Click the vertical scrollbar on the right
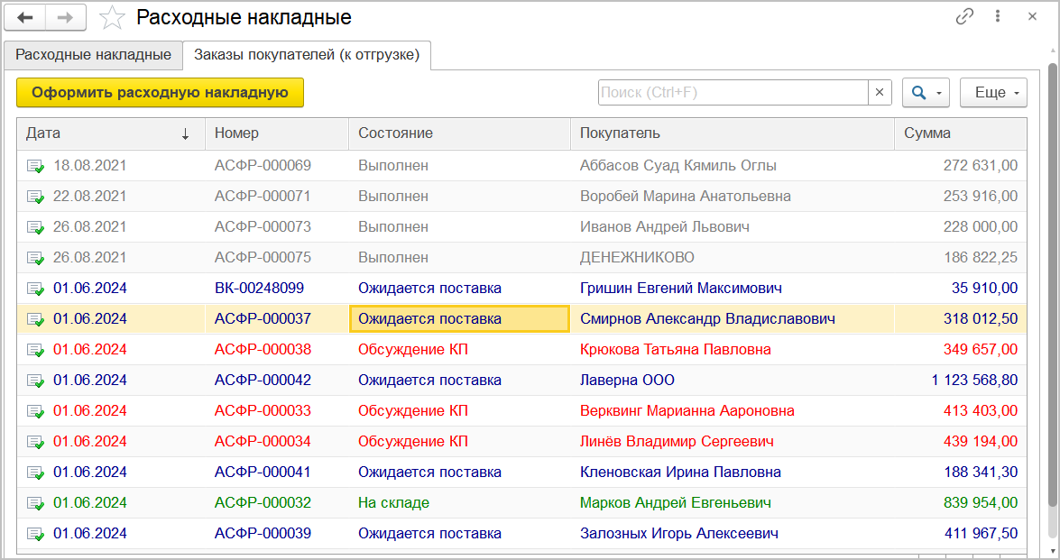1060x560 pixels. 1052,289
